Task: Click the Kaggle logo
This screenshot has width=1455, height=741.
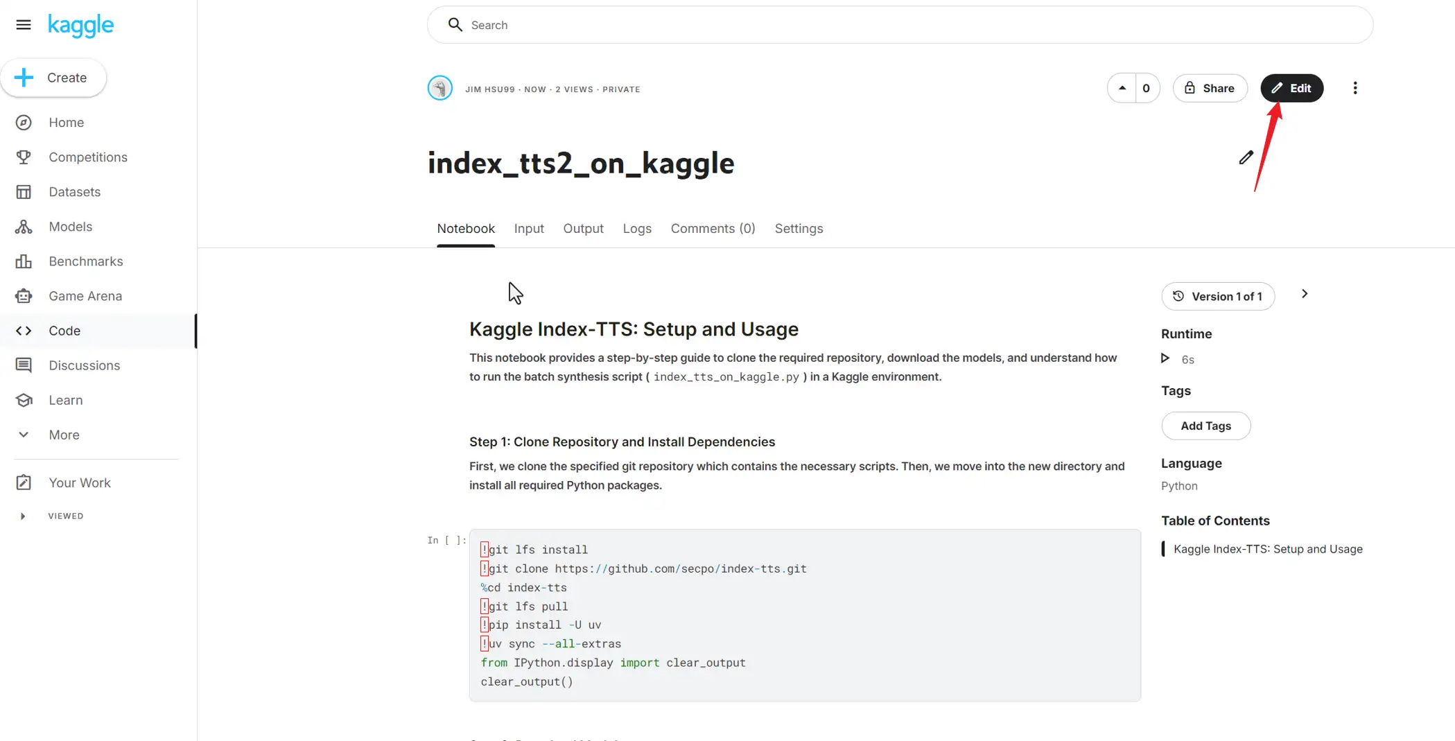Action: click(x=80, y=26)
